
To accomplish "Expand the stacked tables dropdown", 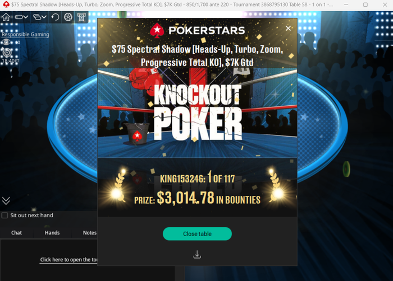I will 40,17.
